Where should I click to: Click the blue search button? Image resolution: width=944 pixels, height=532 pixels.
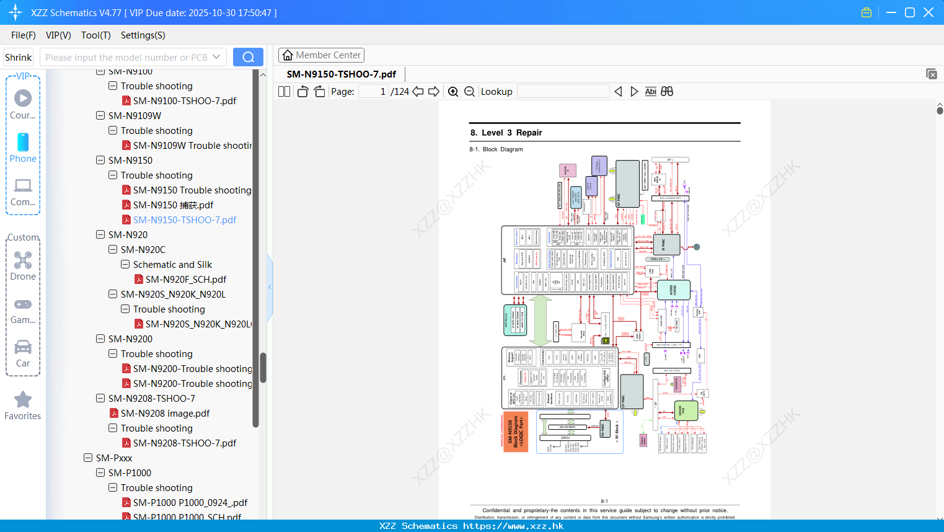tap(248, 57)
